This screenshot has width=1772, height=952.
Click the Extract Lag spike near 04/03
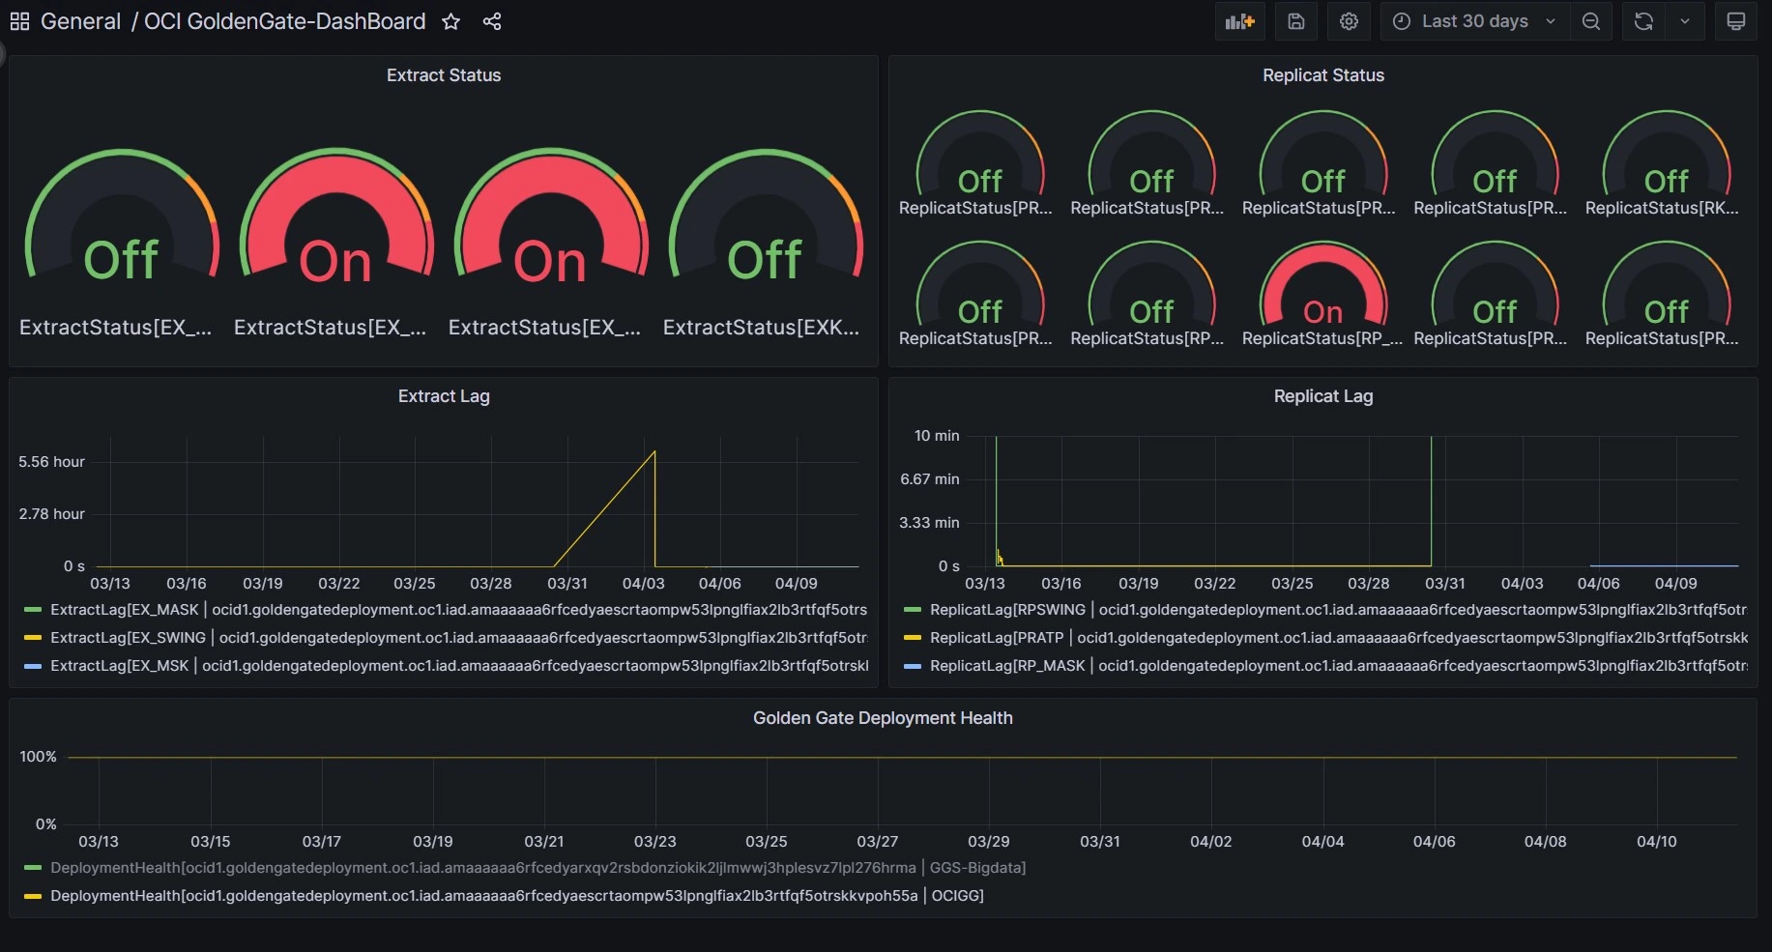coord(653,452)
